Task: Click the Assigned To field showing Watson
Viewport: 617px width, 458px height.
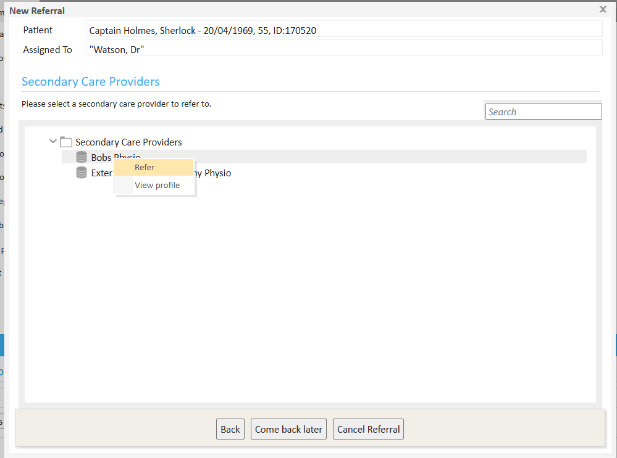Action: [x=343, y=50]
